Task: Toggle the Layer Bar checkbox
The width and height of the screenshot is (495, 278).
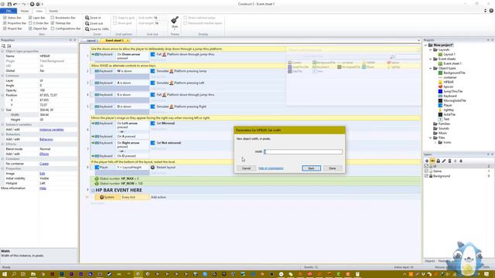Action: [30, 18]
